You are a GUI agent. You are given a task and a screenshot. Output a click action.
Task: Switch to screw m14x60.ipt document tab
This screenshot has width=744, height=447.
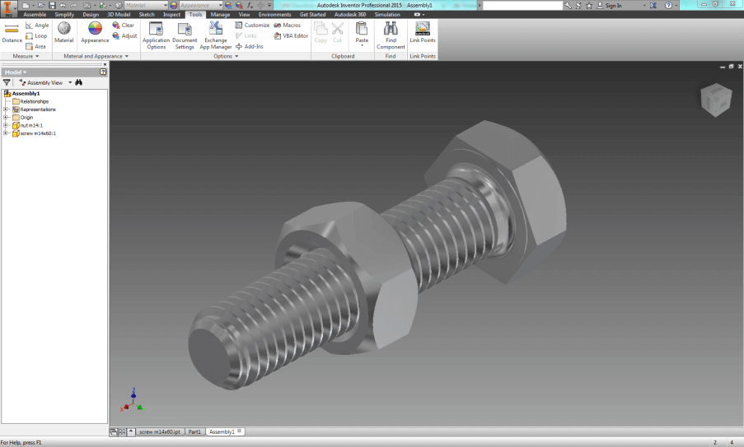click(x=160, y=432)
